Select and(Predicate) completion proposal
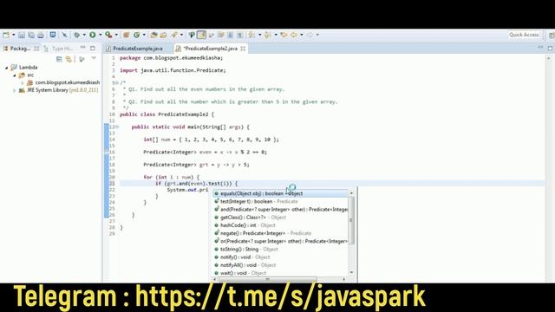This screenshot has width=555, height=312. [x=281, y=210]
